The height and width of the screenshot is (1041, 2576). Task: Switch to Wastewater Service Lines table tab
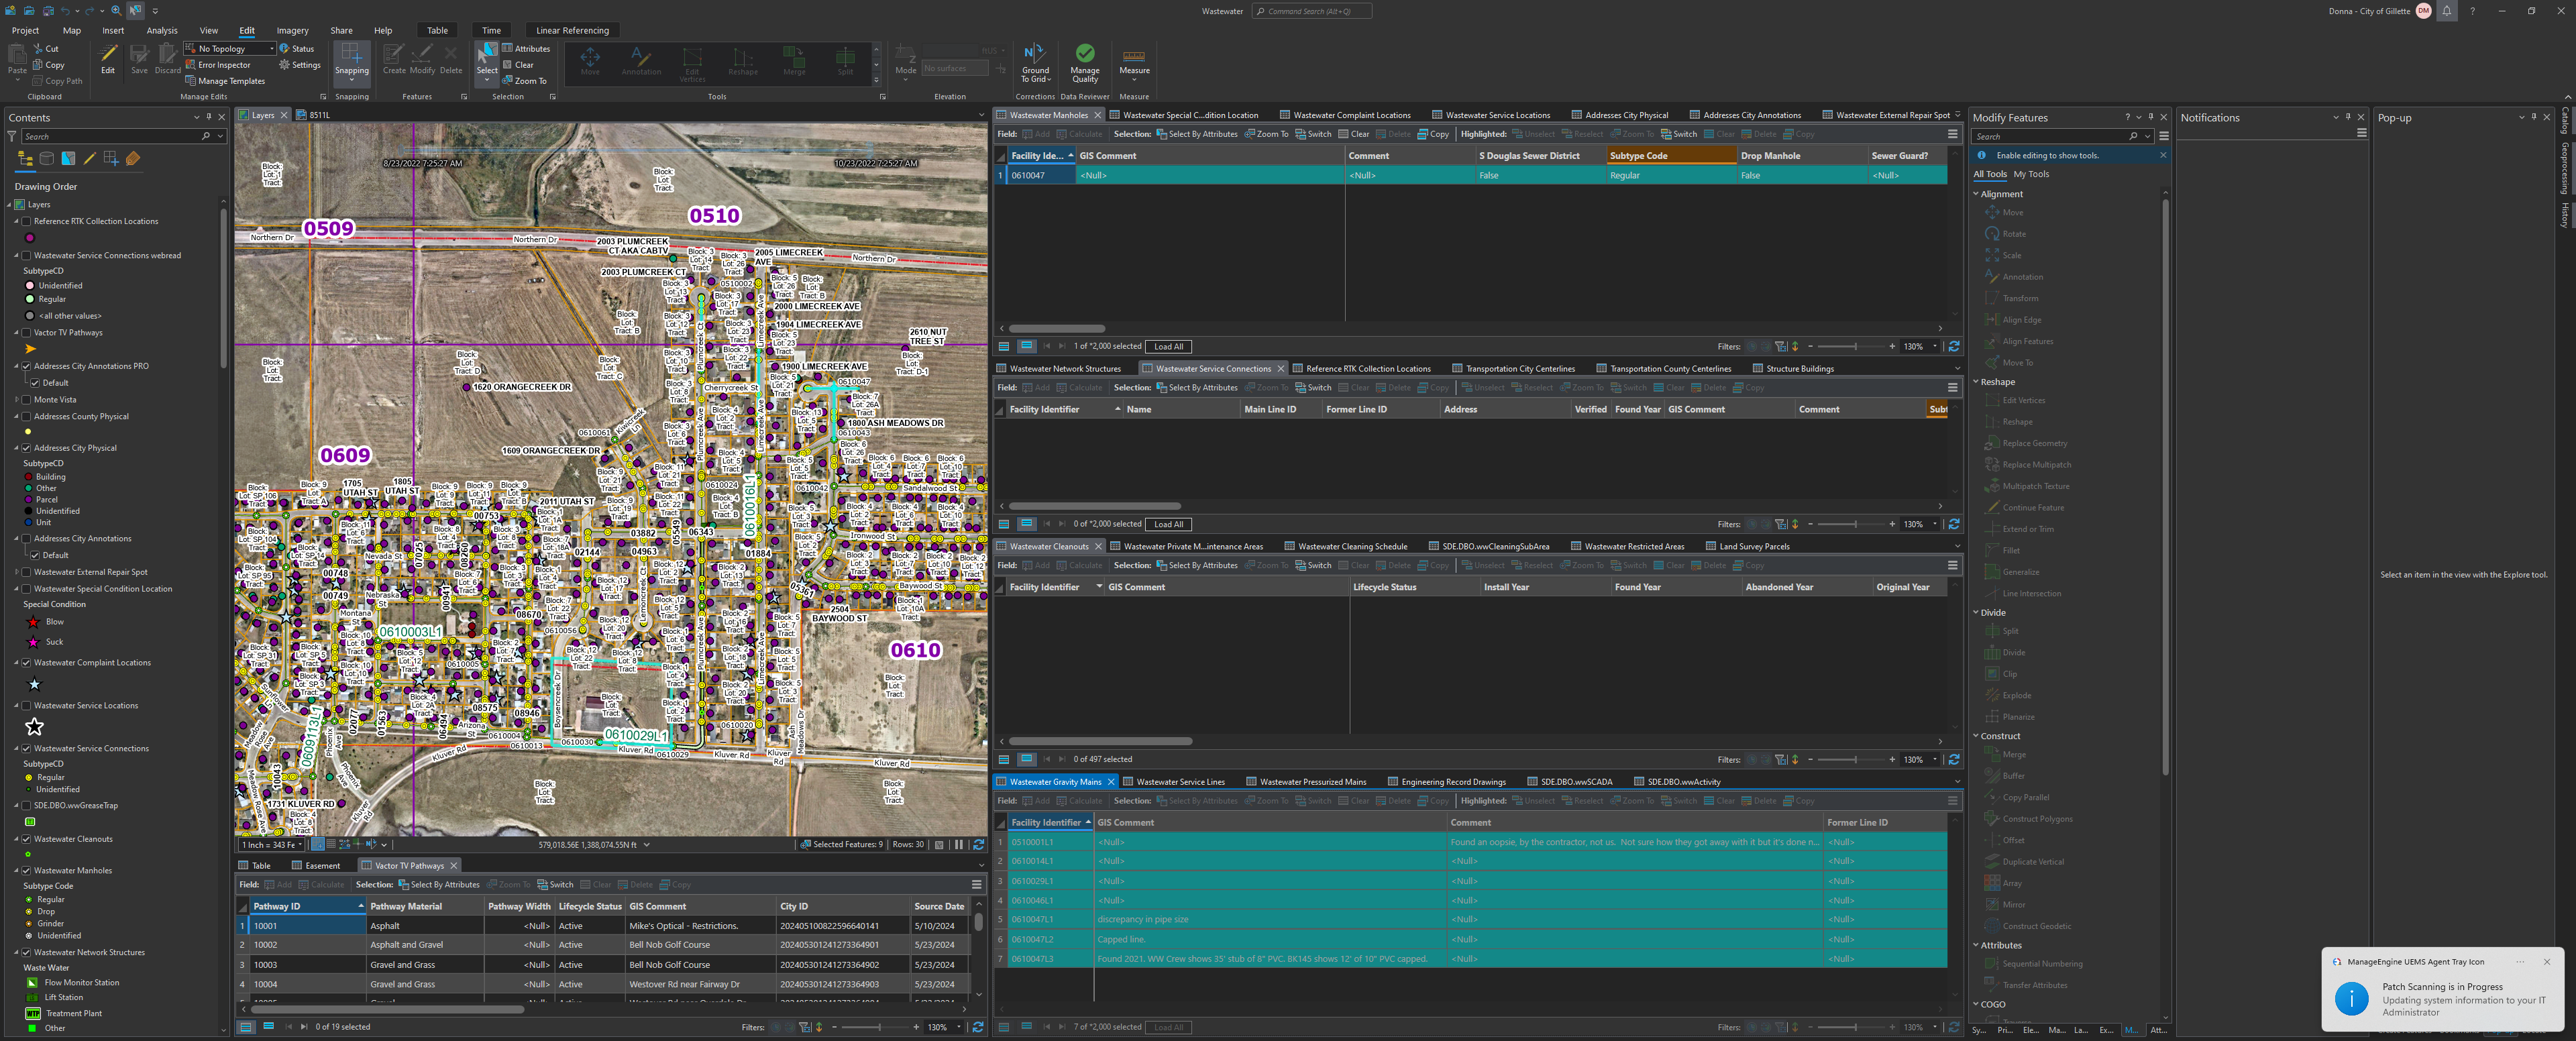tap(1173, 782)
